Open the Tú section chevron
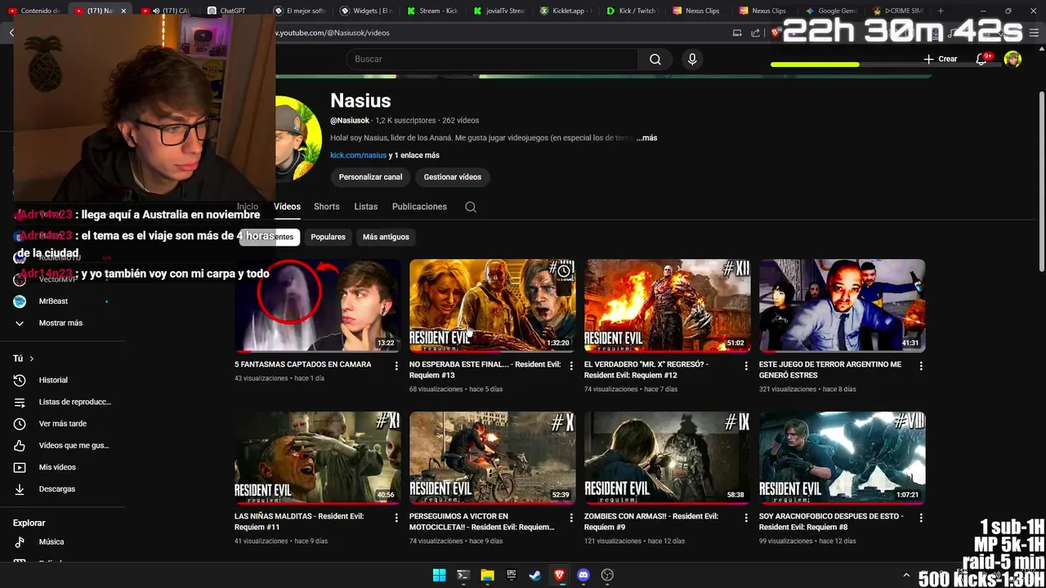1046x588 pixels. (x=31, y=359)
